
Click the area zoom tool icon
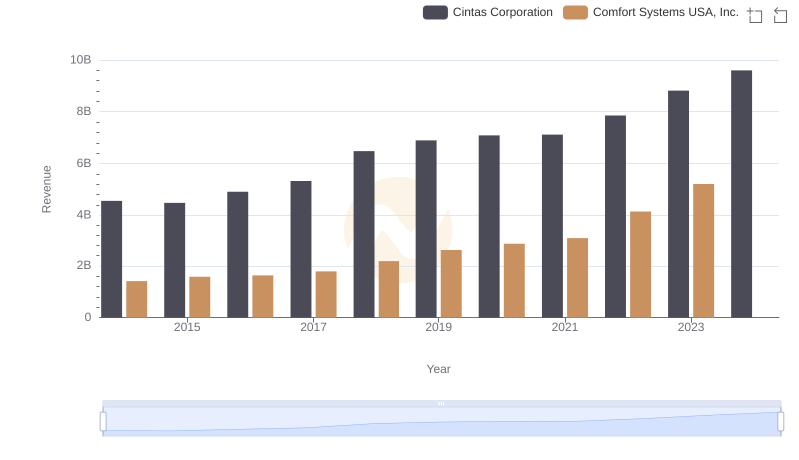pos(755,15)
